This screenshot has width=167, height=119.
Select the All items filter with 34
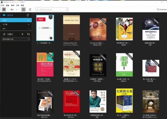[16, 20]
